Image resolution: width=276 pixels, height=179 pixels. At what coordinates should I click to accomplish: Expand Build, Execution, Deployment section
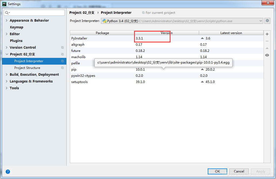(6, 74)
